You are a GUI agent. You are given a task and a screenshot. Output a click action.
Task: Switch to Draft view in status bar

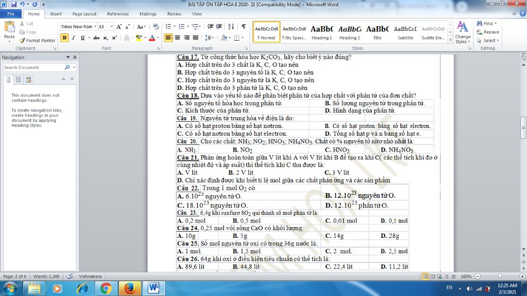tap(454, 276)
